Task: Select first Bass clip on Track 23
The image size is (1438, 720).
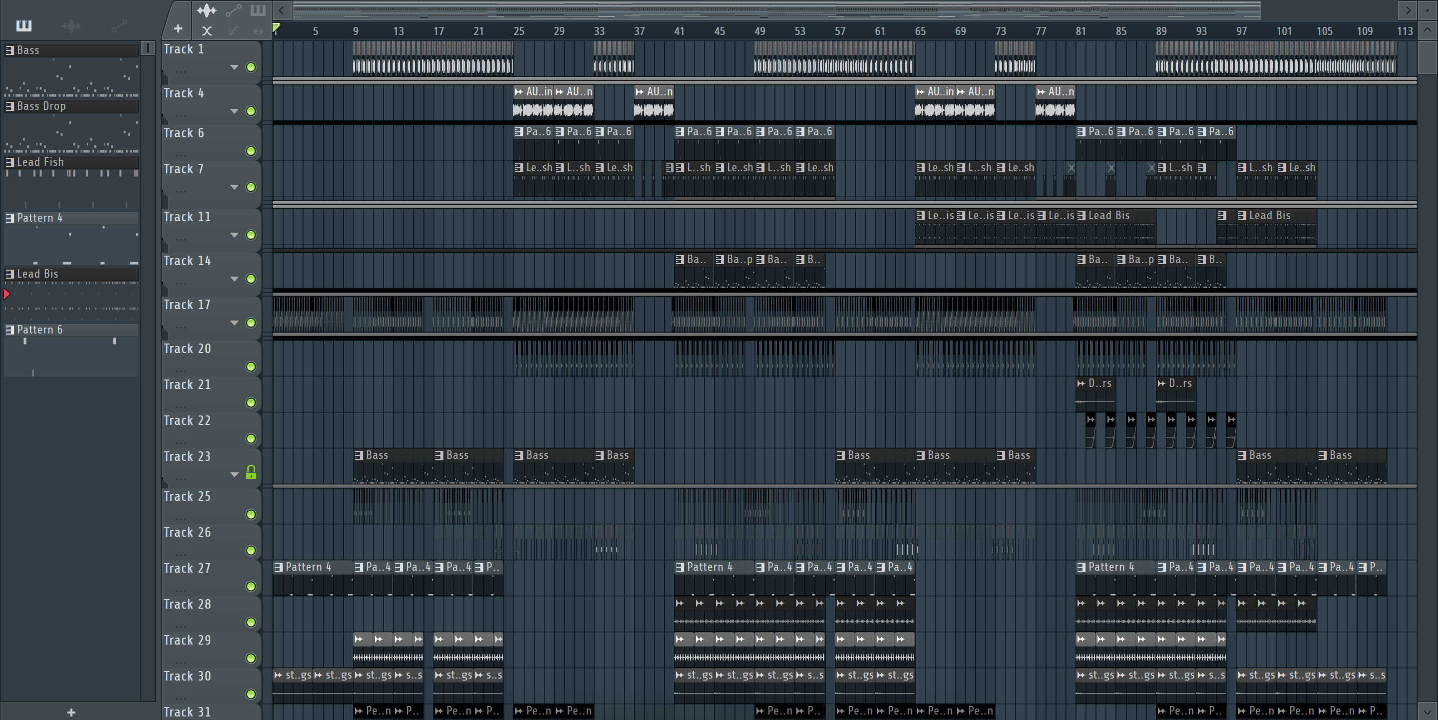Action: coord(393,466)
